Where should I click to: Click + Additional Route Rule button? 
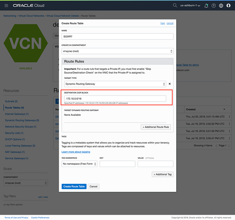pos(156,127)
